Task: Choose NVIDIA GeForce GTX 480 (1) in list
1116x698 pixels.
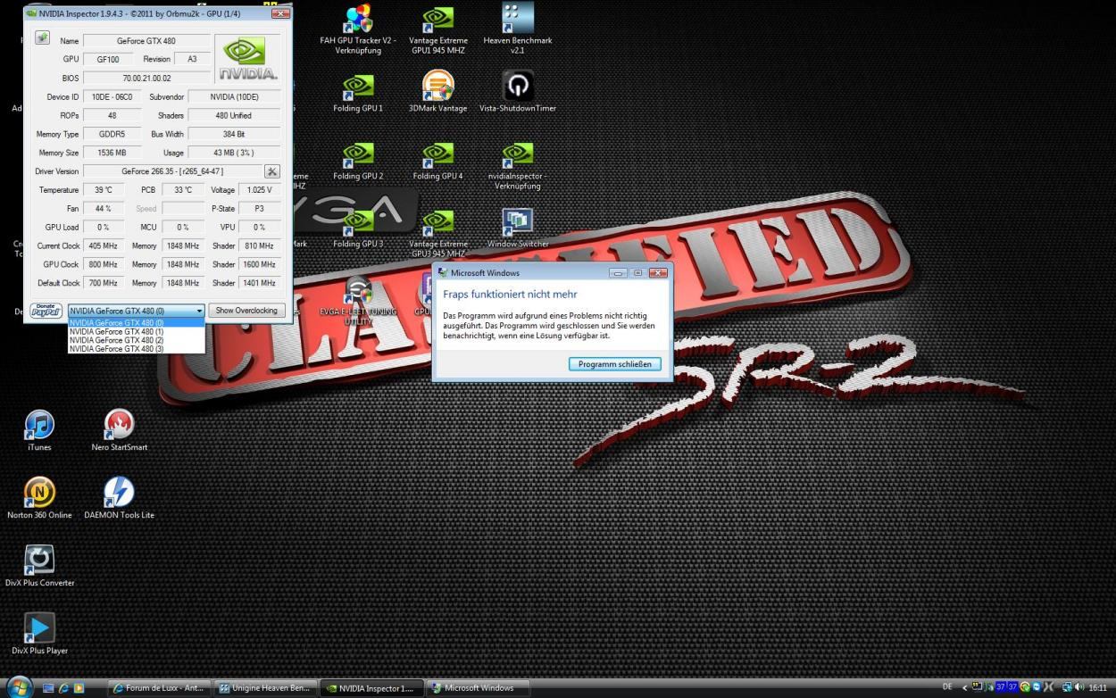Action: point(137,331)
